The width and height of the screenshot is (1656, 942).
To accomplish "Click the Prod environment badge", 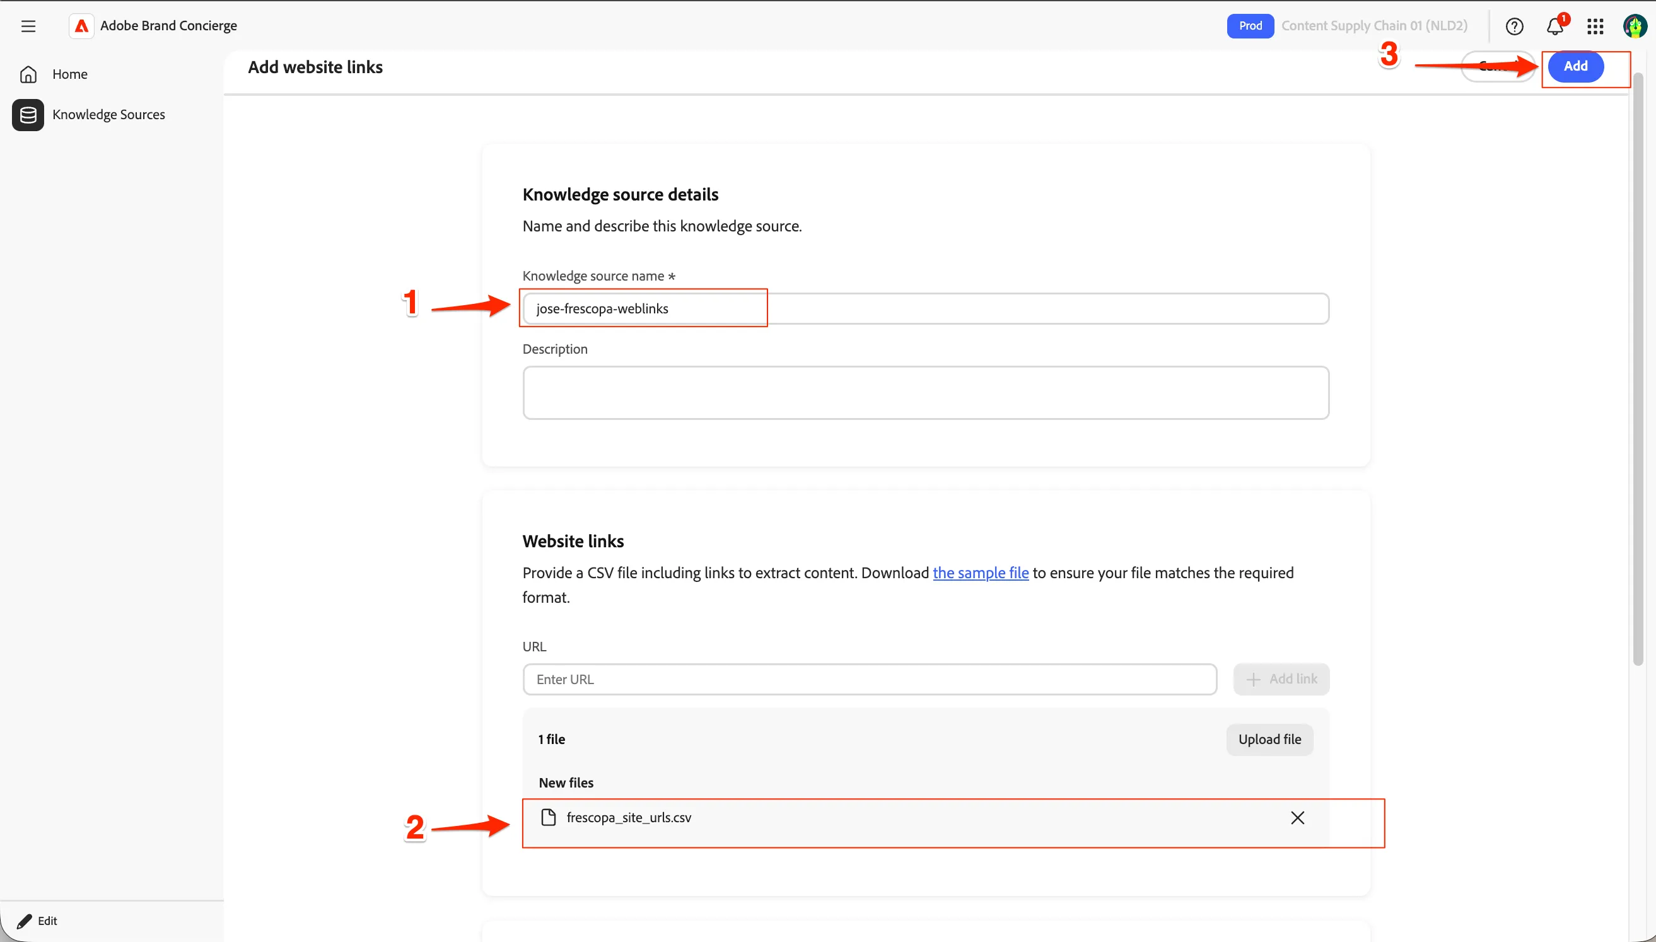I will pyautogui.click(x=1250, y=26).
